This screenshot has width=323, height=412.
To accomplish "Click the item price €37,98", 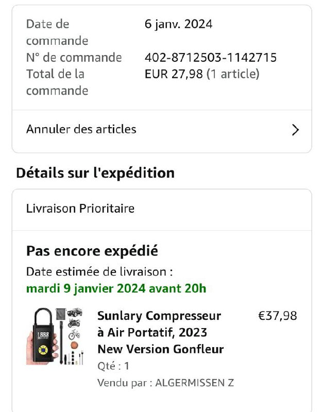I will [277, 316].
